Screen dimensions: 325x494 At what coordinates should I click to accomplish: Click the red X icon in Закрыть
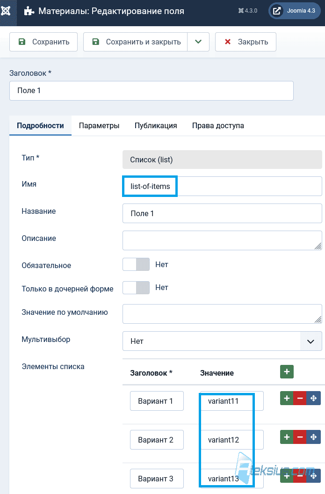tap(228, 42)
